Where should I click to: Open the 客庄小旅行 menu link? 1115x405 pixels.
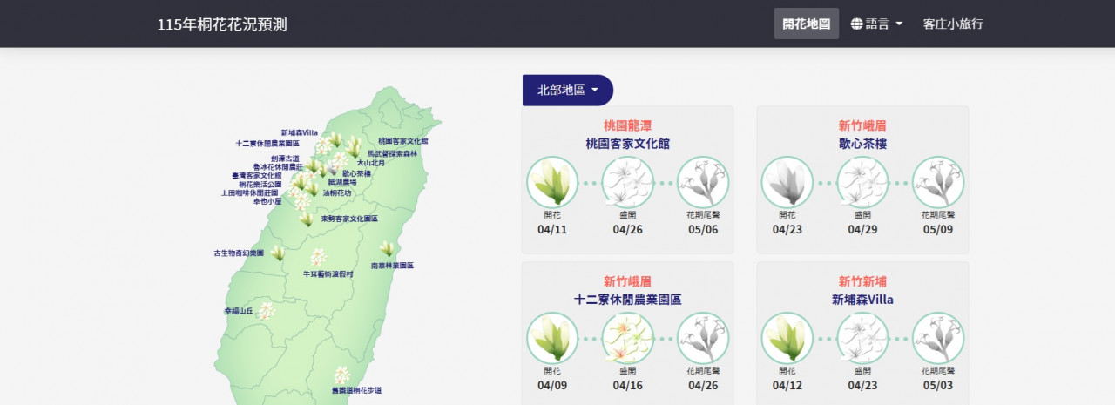tap(953, 24)
